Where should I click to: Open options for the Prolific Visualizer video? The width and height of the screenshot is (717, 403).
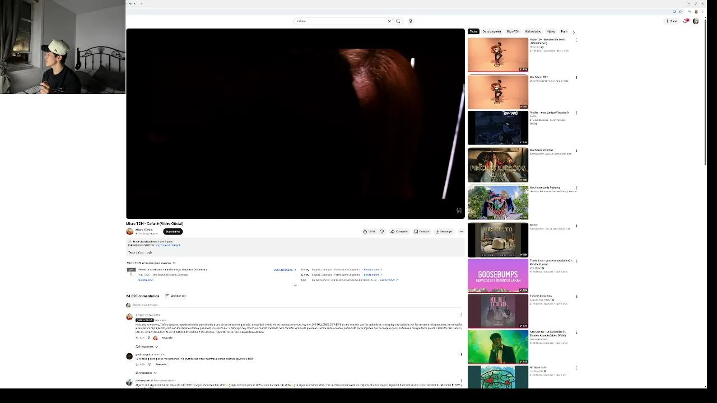pos(576,113)
